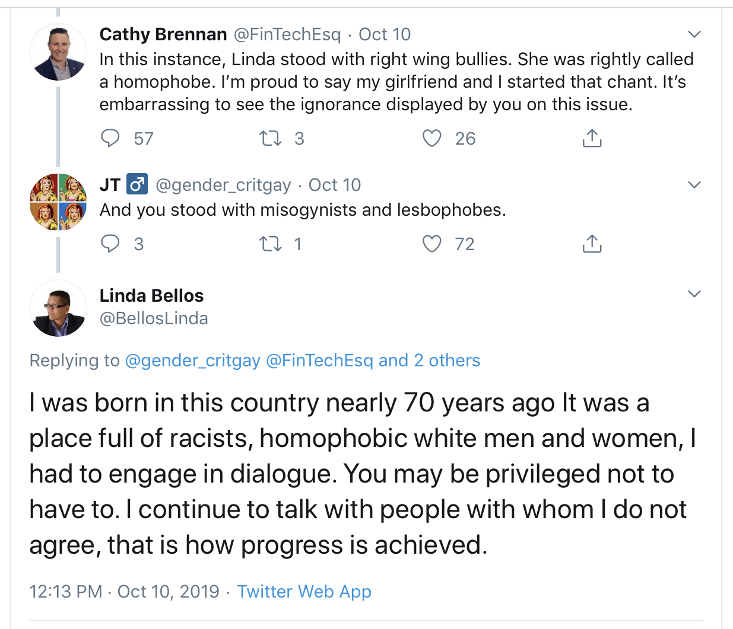Share JT's tweet

tap(592, 244)
